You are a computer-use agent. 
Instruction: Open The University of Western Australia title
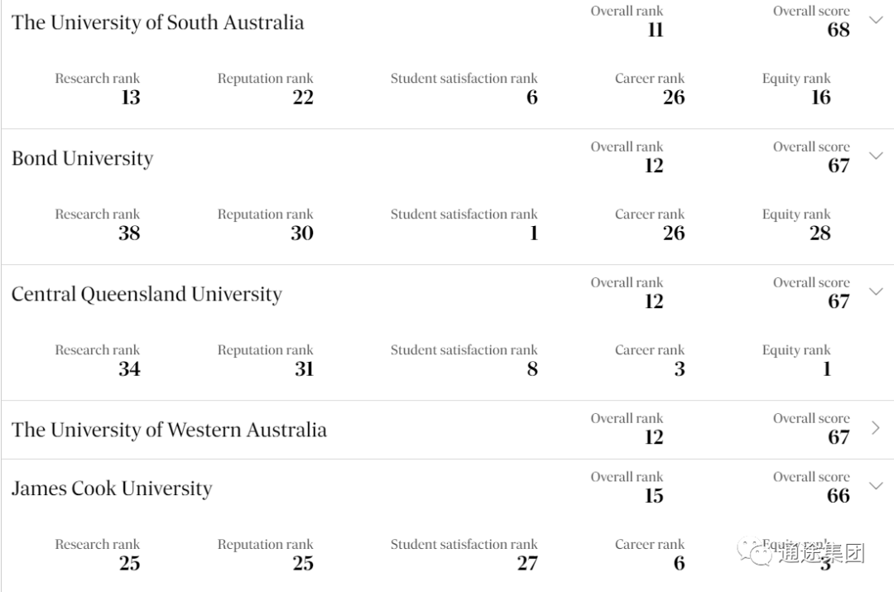(x=170, y=430)
